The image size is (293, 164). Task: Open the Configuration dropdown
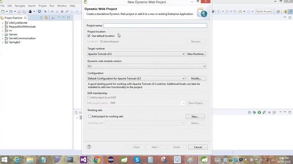pos(136,78)
